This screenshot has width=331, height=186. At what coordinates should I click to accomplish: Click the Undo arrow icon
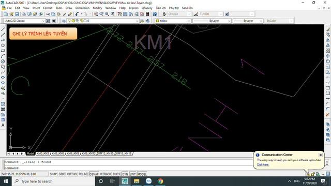pos(77,14)
